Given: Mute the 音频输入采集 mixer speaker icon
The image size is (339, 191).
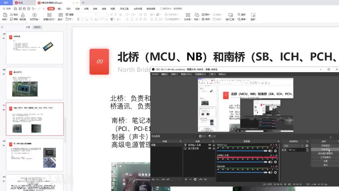Looking at the screenshot, I should tap(270, 162).
